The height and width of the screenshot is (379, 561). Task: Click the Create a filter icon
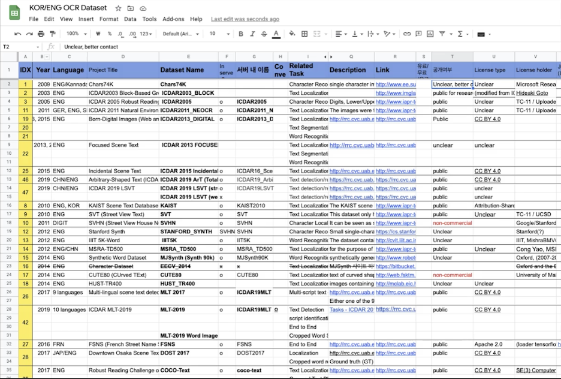point(442,34)
